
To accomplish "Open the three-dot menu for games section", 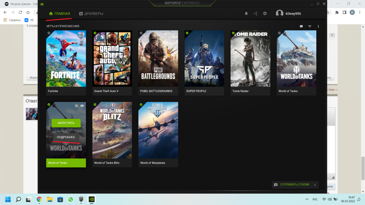I will tap(318, 26).
